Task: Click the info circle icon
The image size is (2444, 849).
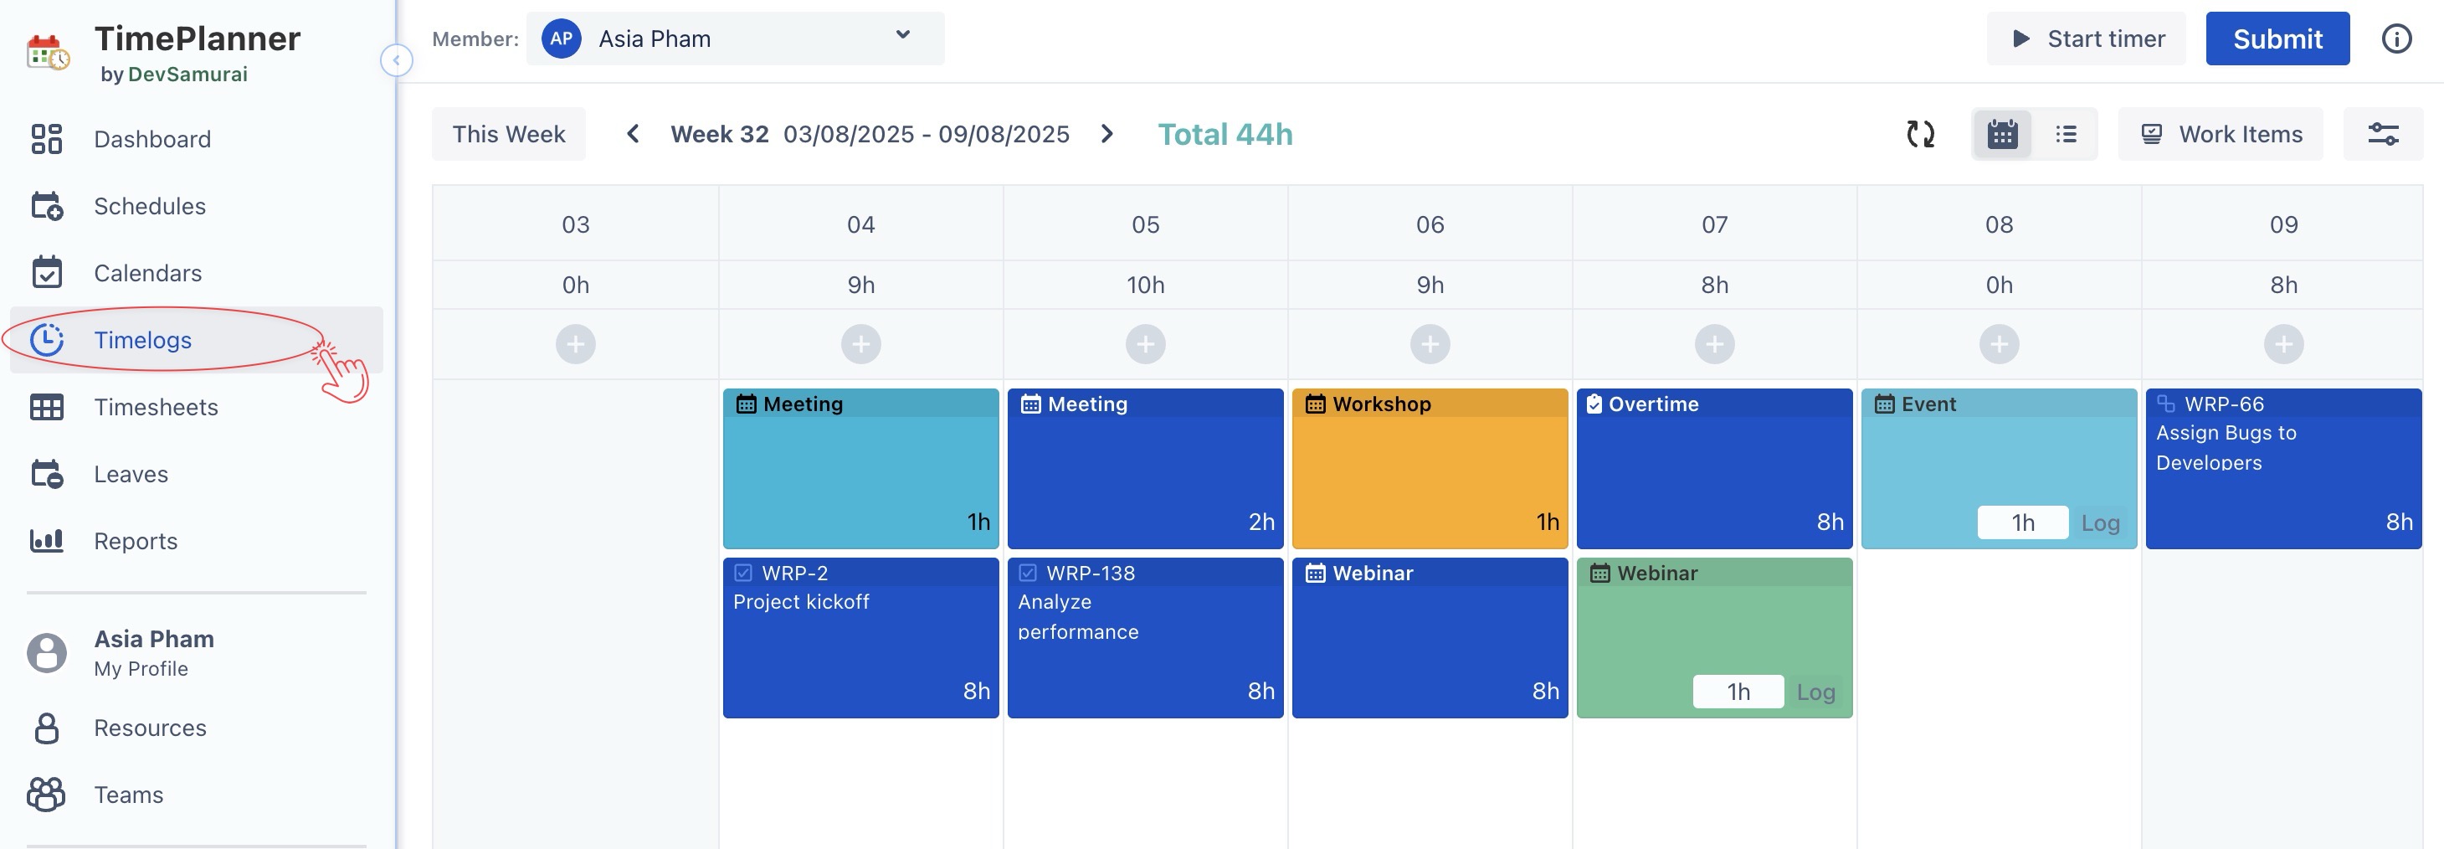Action: (x=2395, y=39)
